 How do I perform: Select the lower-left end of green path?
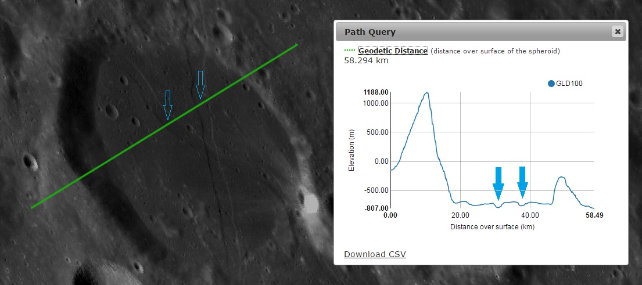click(x=32, y=207)
